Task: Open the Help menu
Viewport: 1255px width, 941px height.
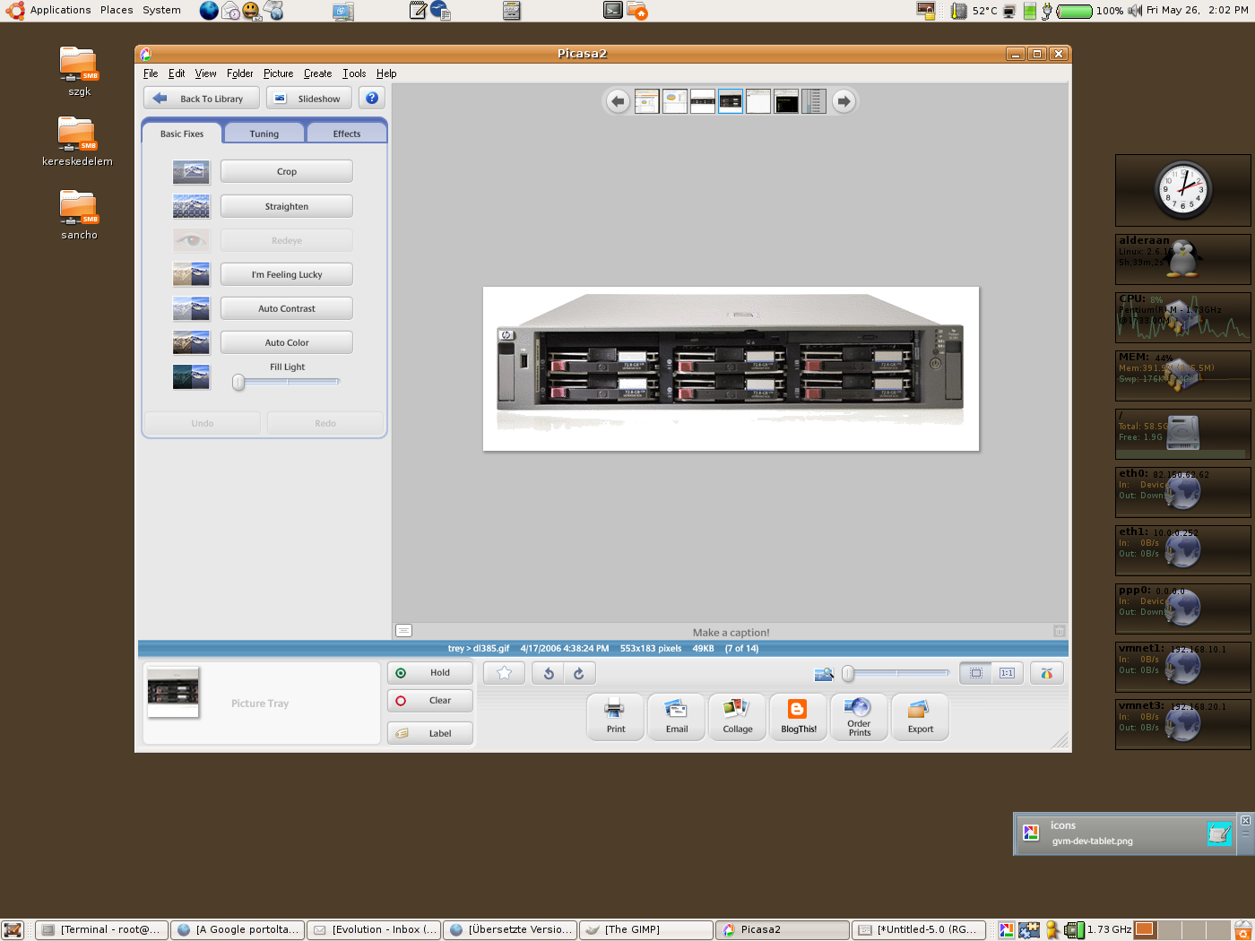Action: click(x=386, y=73)
